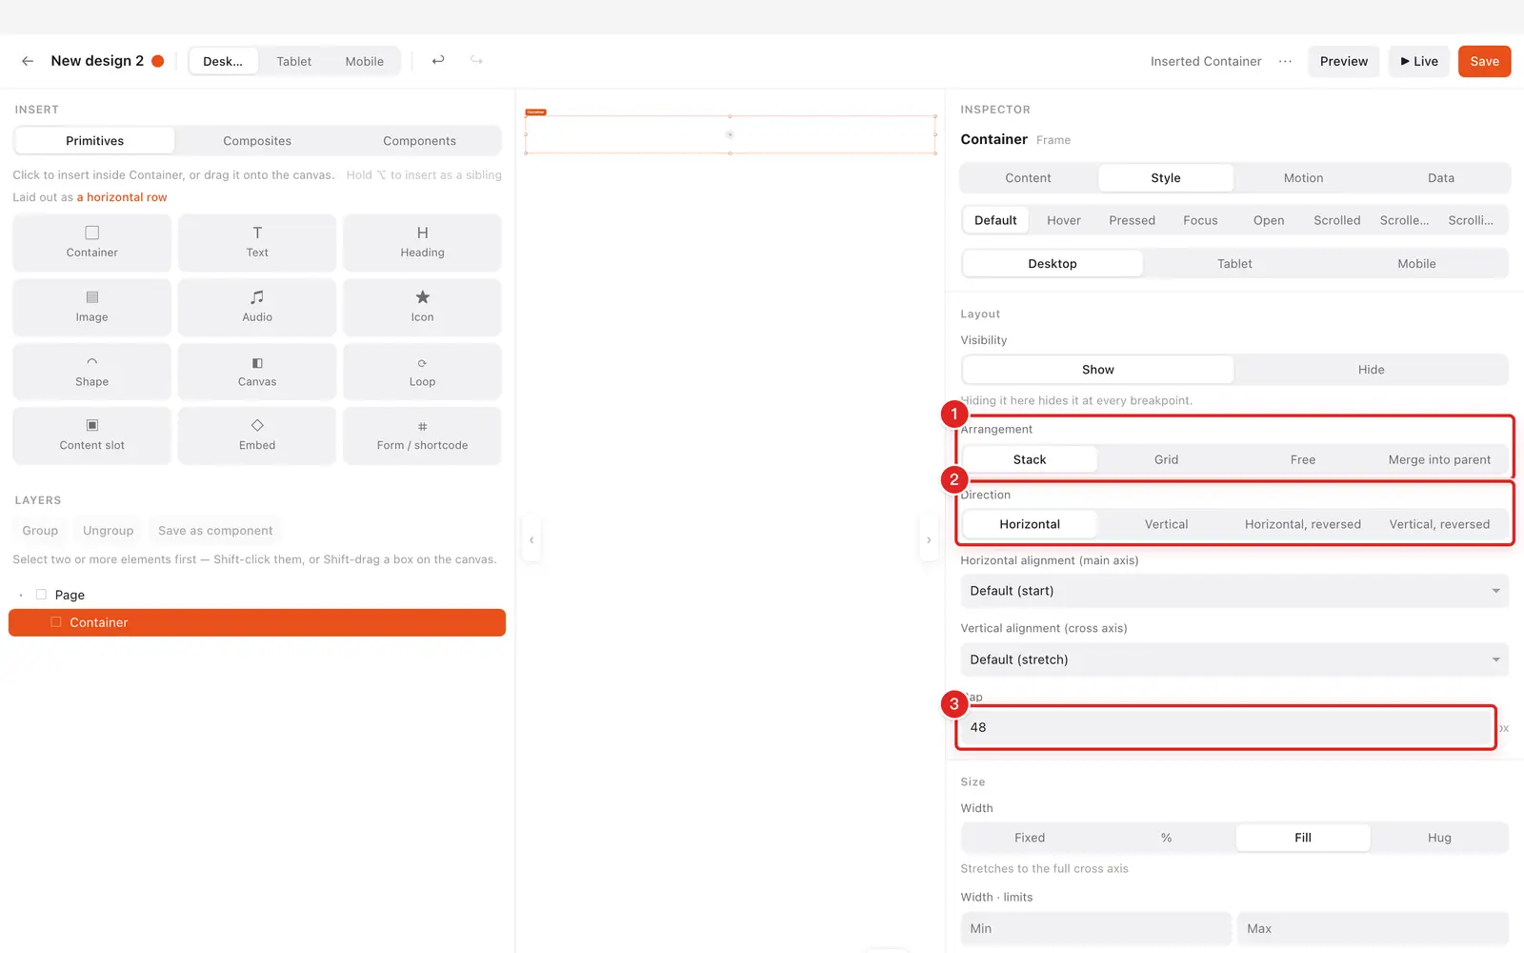Open the Vertical alignment (cross axis) dropdown
The height and width of the screenshot is (953, 1524).
(1234, 659)
